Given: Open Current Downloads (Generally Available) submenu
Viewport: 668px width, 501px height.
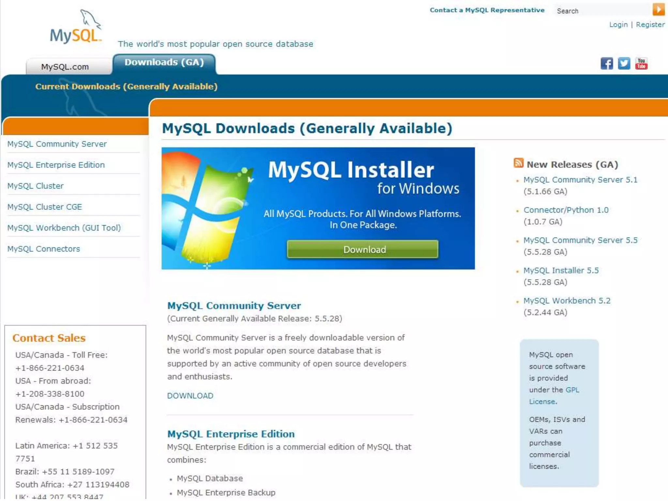Looking at the screenshot, I should 127,86.
